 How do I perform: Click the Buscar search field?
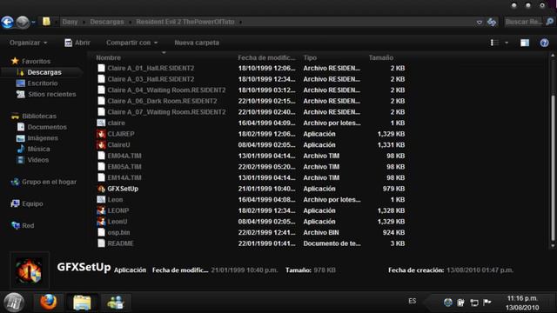524,22
